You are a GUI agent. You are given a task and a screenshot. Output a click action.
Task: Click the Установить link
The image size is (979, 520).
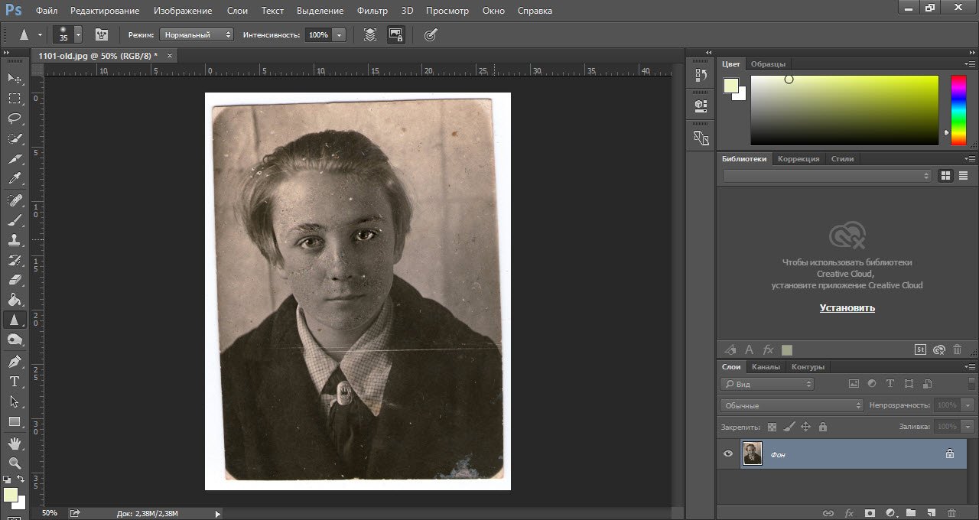click(x=847, y=308)
